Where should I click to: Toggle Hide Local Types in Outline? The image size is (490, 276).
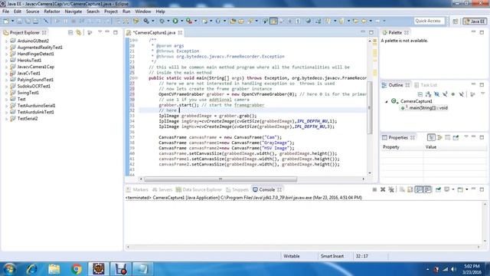coord(461,94)
